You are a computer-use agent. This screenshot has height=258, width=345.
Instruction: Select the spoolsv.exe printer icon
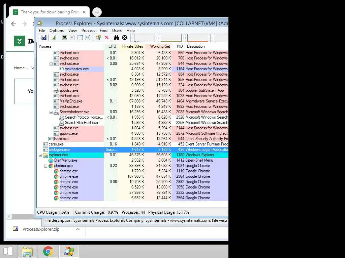point(56,90)
